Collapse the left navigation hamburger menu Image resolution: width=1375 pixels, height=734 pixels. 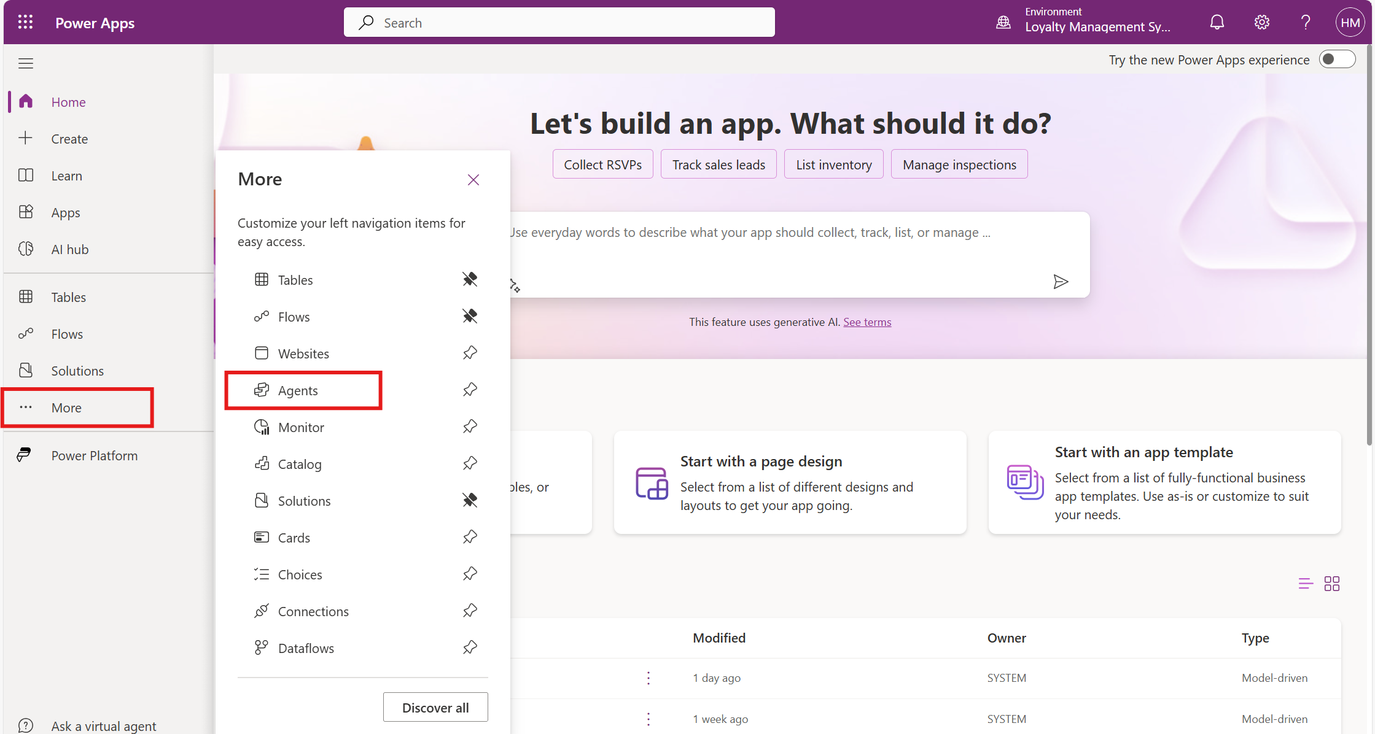[x=26, y=63]
